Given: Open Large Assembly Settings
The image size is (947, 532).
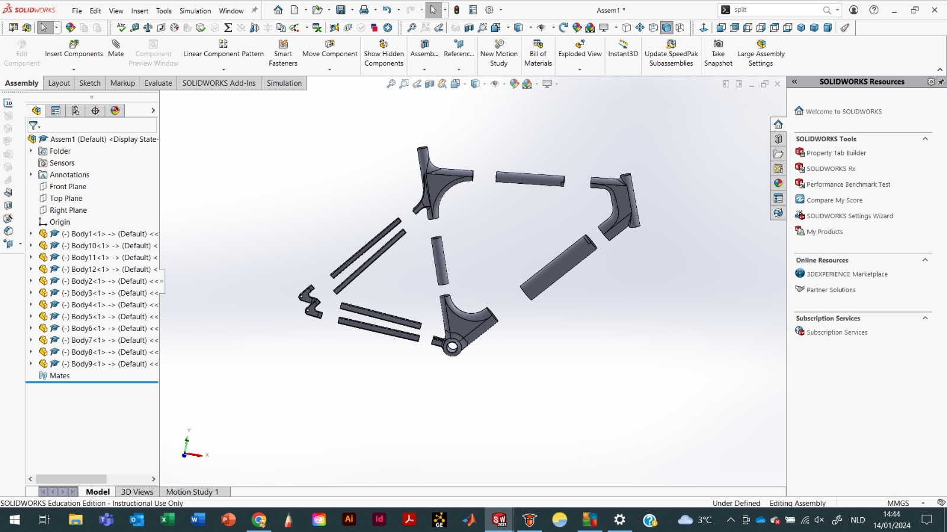Looking at the screenshot, I should pos(761,53).
